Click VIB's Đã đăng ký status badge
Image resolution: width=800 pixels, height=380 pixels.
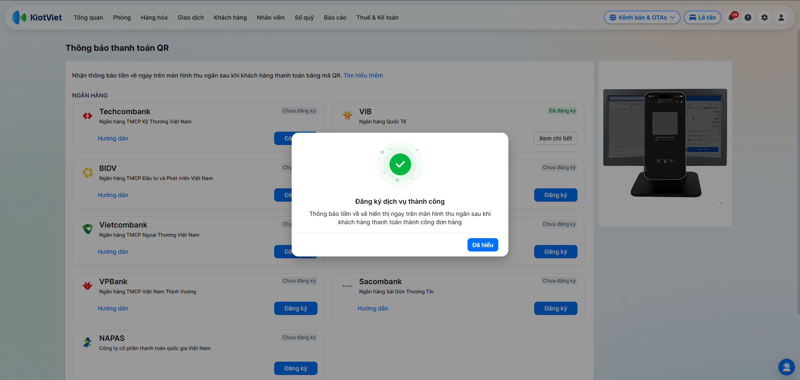(x=562, y=111)
